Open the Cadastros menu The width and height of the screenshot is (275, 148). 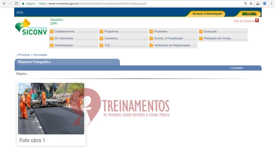coord(123,38)
